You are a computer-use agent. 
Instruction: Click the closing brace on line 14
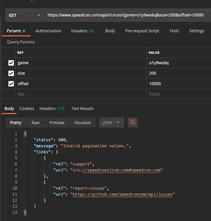[x=25, y=212]
